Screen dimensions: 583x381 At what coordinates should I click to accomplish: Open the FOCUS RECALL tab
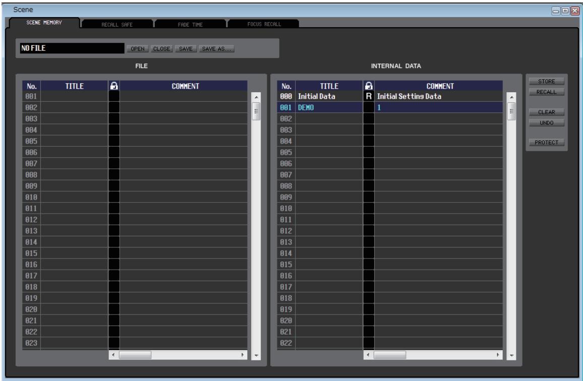click(x=264, y=24)
